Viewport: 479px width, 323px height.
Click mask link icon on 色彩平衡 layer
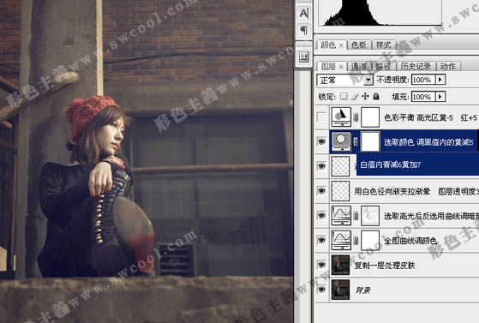(x=356, y=117)
